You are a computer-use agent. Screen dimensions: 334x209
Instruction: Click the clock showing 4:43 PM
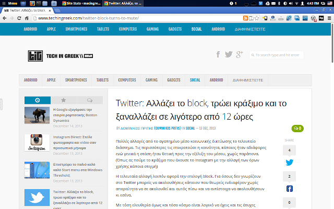[313, 3]
